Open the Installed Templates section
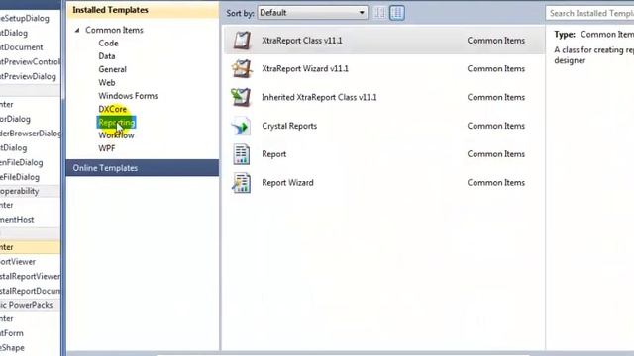 143,10
